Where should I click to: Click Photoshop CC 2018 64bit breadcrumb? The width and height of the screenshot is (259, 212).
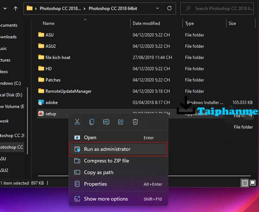click(x=113, y=9)
